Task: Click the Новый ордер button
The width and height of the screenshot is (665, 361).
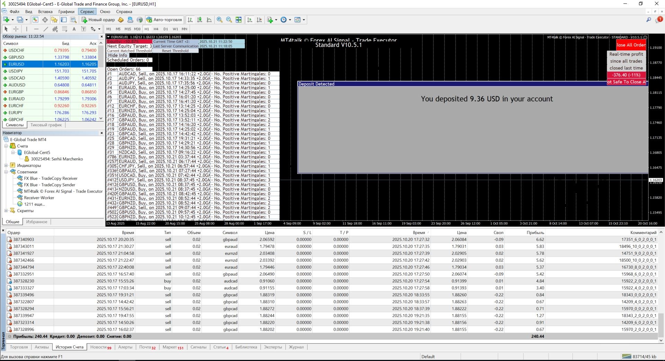Action: pos(98,20)
